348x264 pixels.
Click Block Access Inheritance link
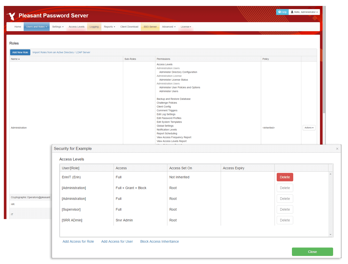[159, 241]
